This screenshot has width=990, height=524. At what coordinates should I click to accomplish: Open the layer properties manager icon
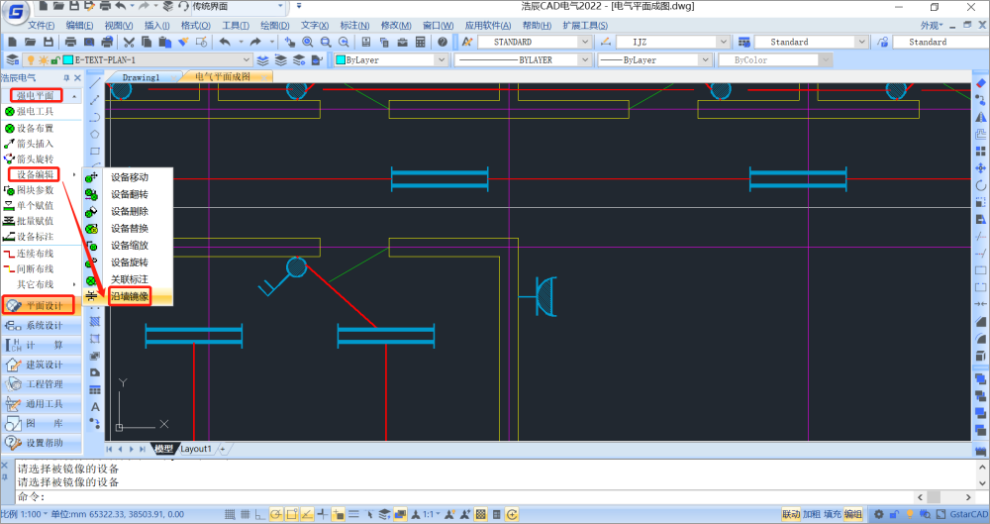point(13,60)
